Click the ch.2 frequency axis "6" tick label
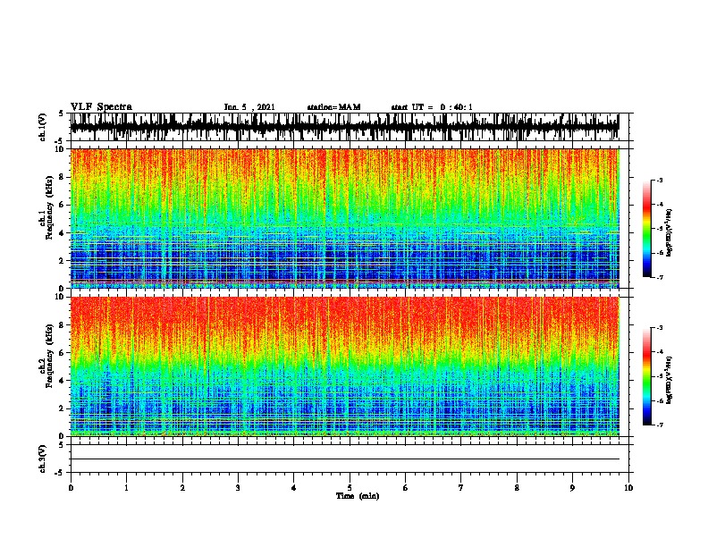This screenshot has height=547, width=708. tap(62, 353)
